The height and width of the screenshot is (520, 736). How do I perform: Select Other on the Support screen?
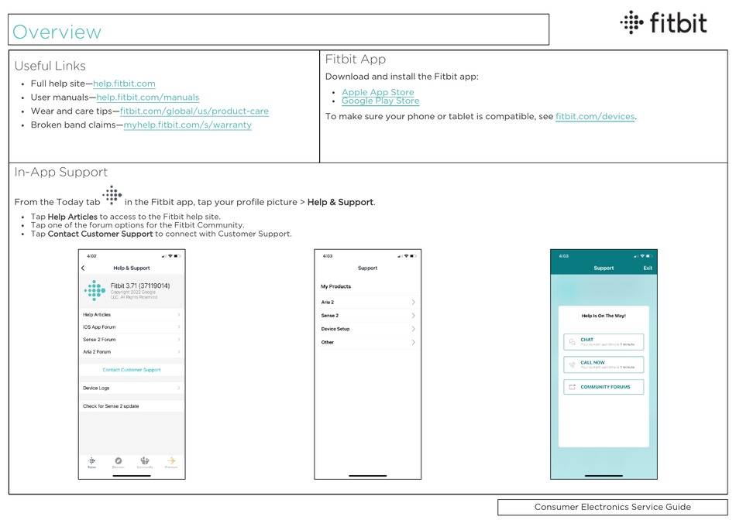pyautogui.click(x=367, y=342)
